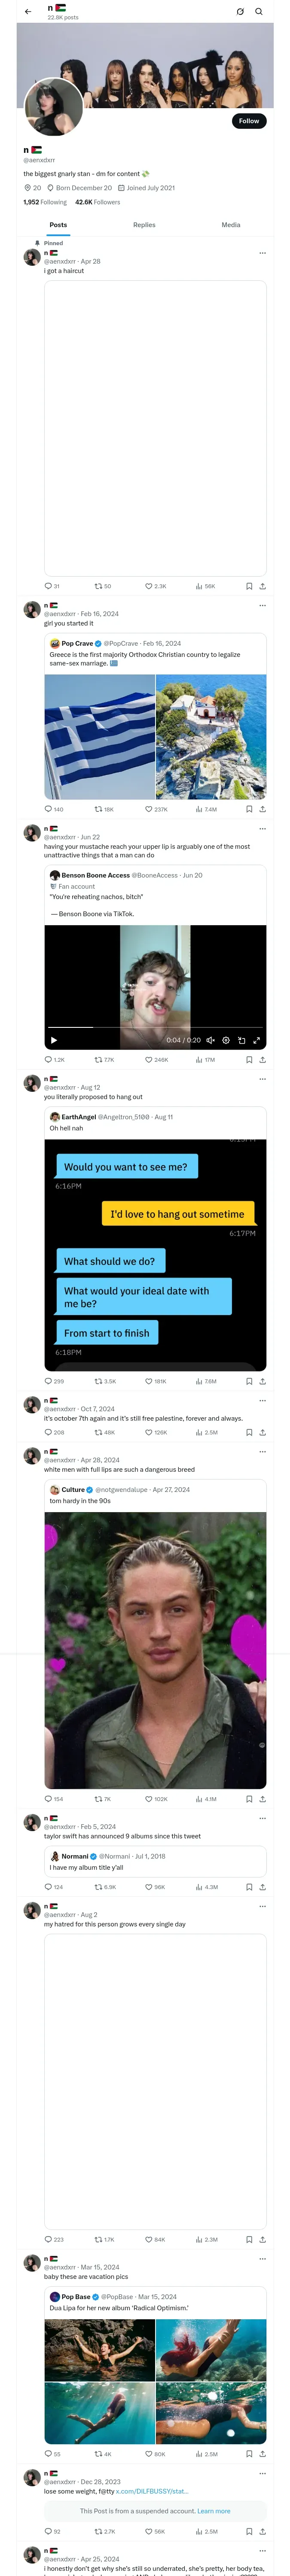This screenshot has width=290, height=2576.
Task: Open fullscreen on the Benson Boone video
Action: coord(257,1040)
